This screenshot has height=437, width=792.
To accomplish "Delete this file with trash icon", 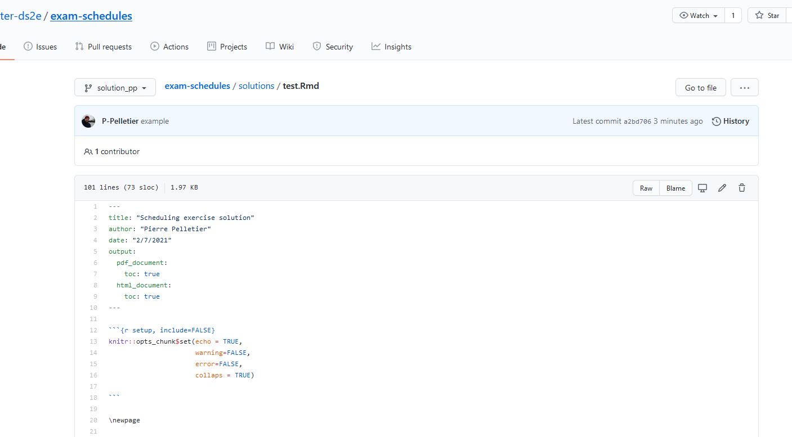I will [x=742, y=188].
